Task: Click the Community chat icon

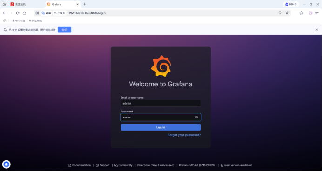Action: coord(116,165)
